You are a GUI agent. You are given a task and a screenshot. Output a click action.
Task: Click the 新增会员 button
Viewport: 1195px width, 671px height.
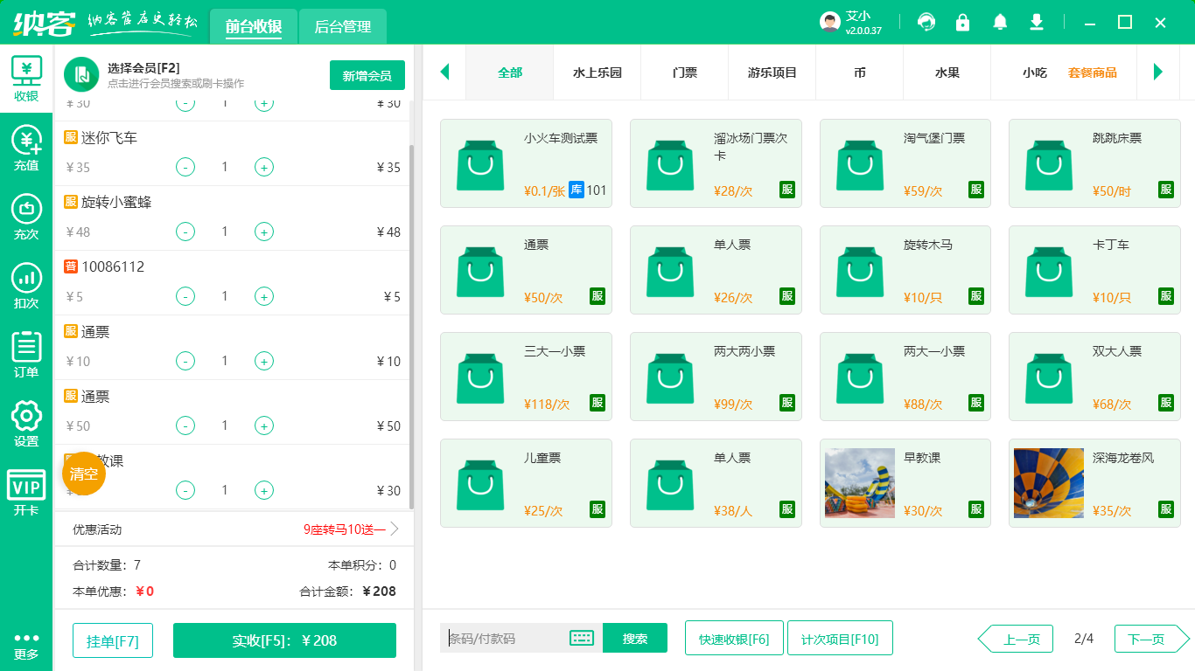click(367, 75)
